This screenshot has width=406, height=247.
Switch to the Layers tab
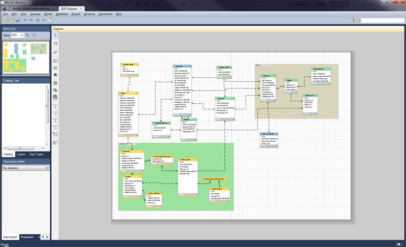(x=21, y=154)
